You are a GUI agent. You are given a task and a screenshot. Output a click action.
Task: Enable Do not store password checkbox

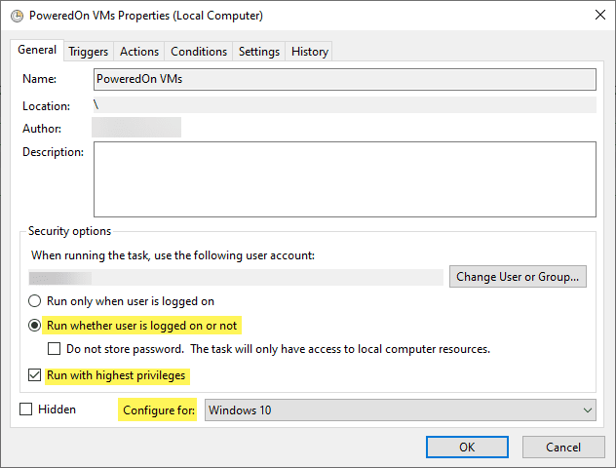point(56,348)
